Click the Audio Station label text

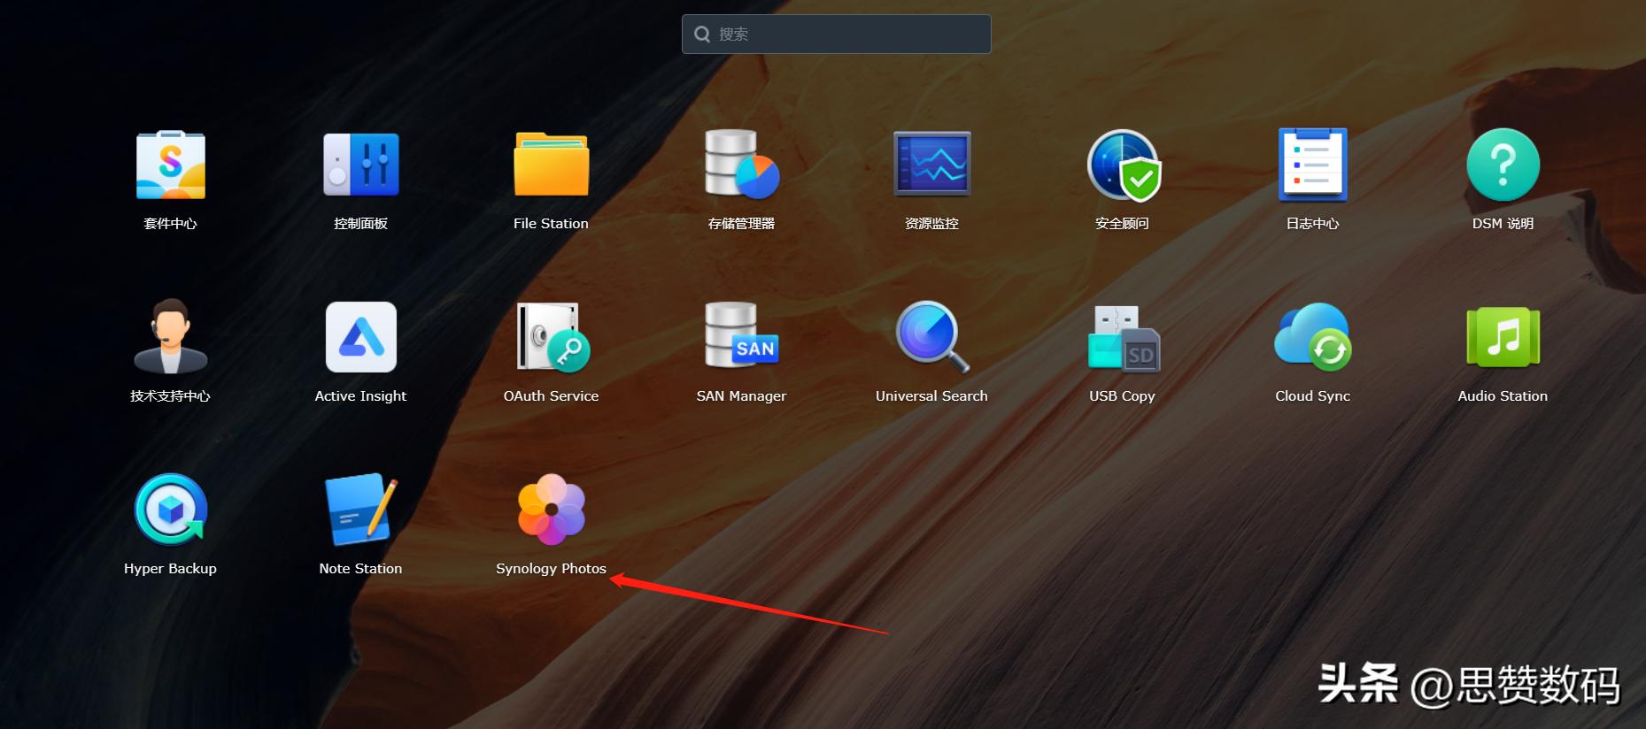pyautogui.click(x=1503, y=396)
